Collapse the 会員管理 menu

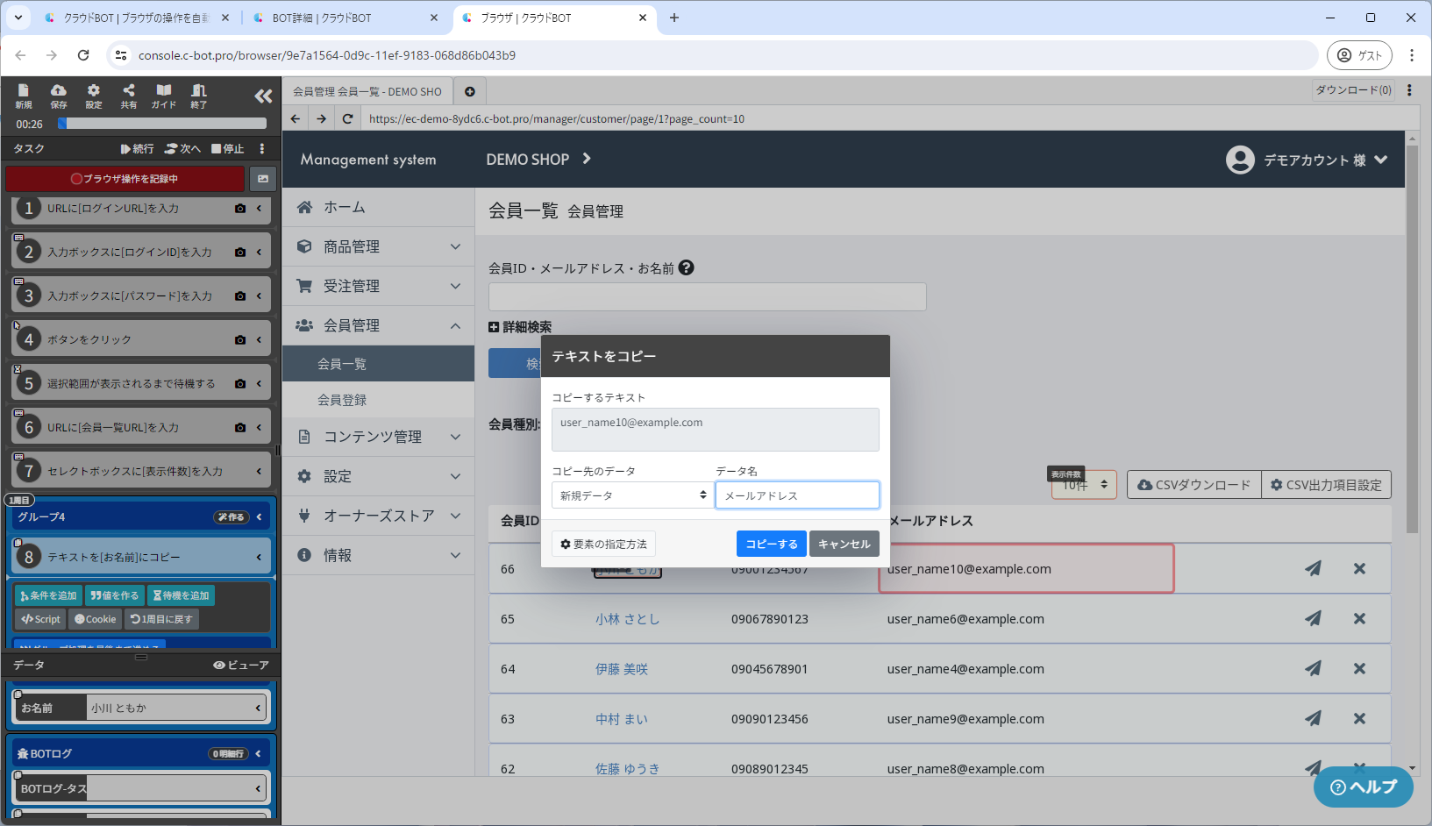pyautogui.click(x=378, y=325)
